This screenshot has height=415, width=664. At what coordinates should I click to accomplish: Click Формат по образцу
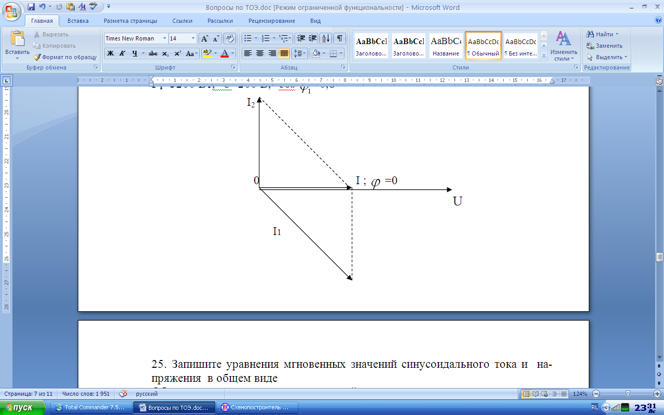click(x=65, y=57)
